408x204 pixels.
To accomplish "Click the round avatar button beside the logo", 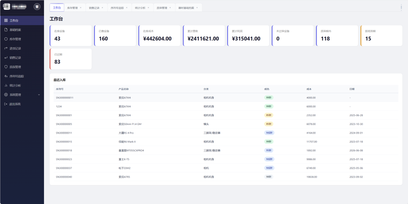I will tap(37, 7).
